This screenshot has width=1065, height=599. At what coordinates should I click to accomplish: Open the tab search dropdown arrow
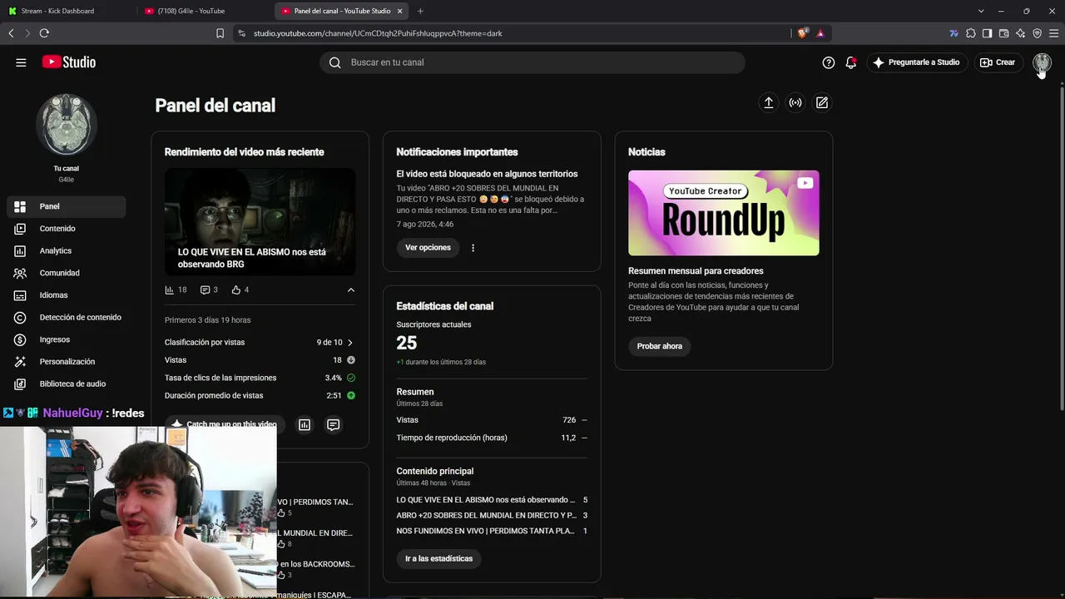[982, 11]
